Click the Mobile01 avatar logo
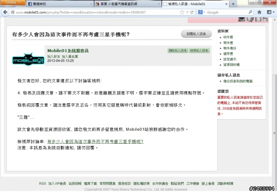 click(28, 60)
